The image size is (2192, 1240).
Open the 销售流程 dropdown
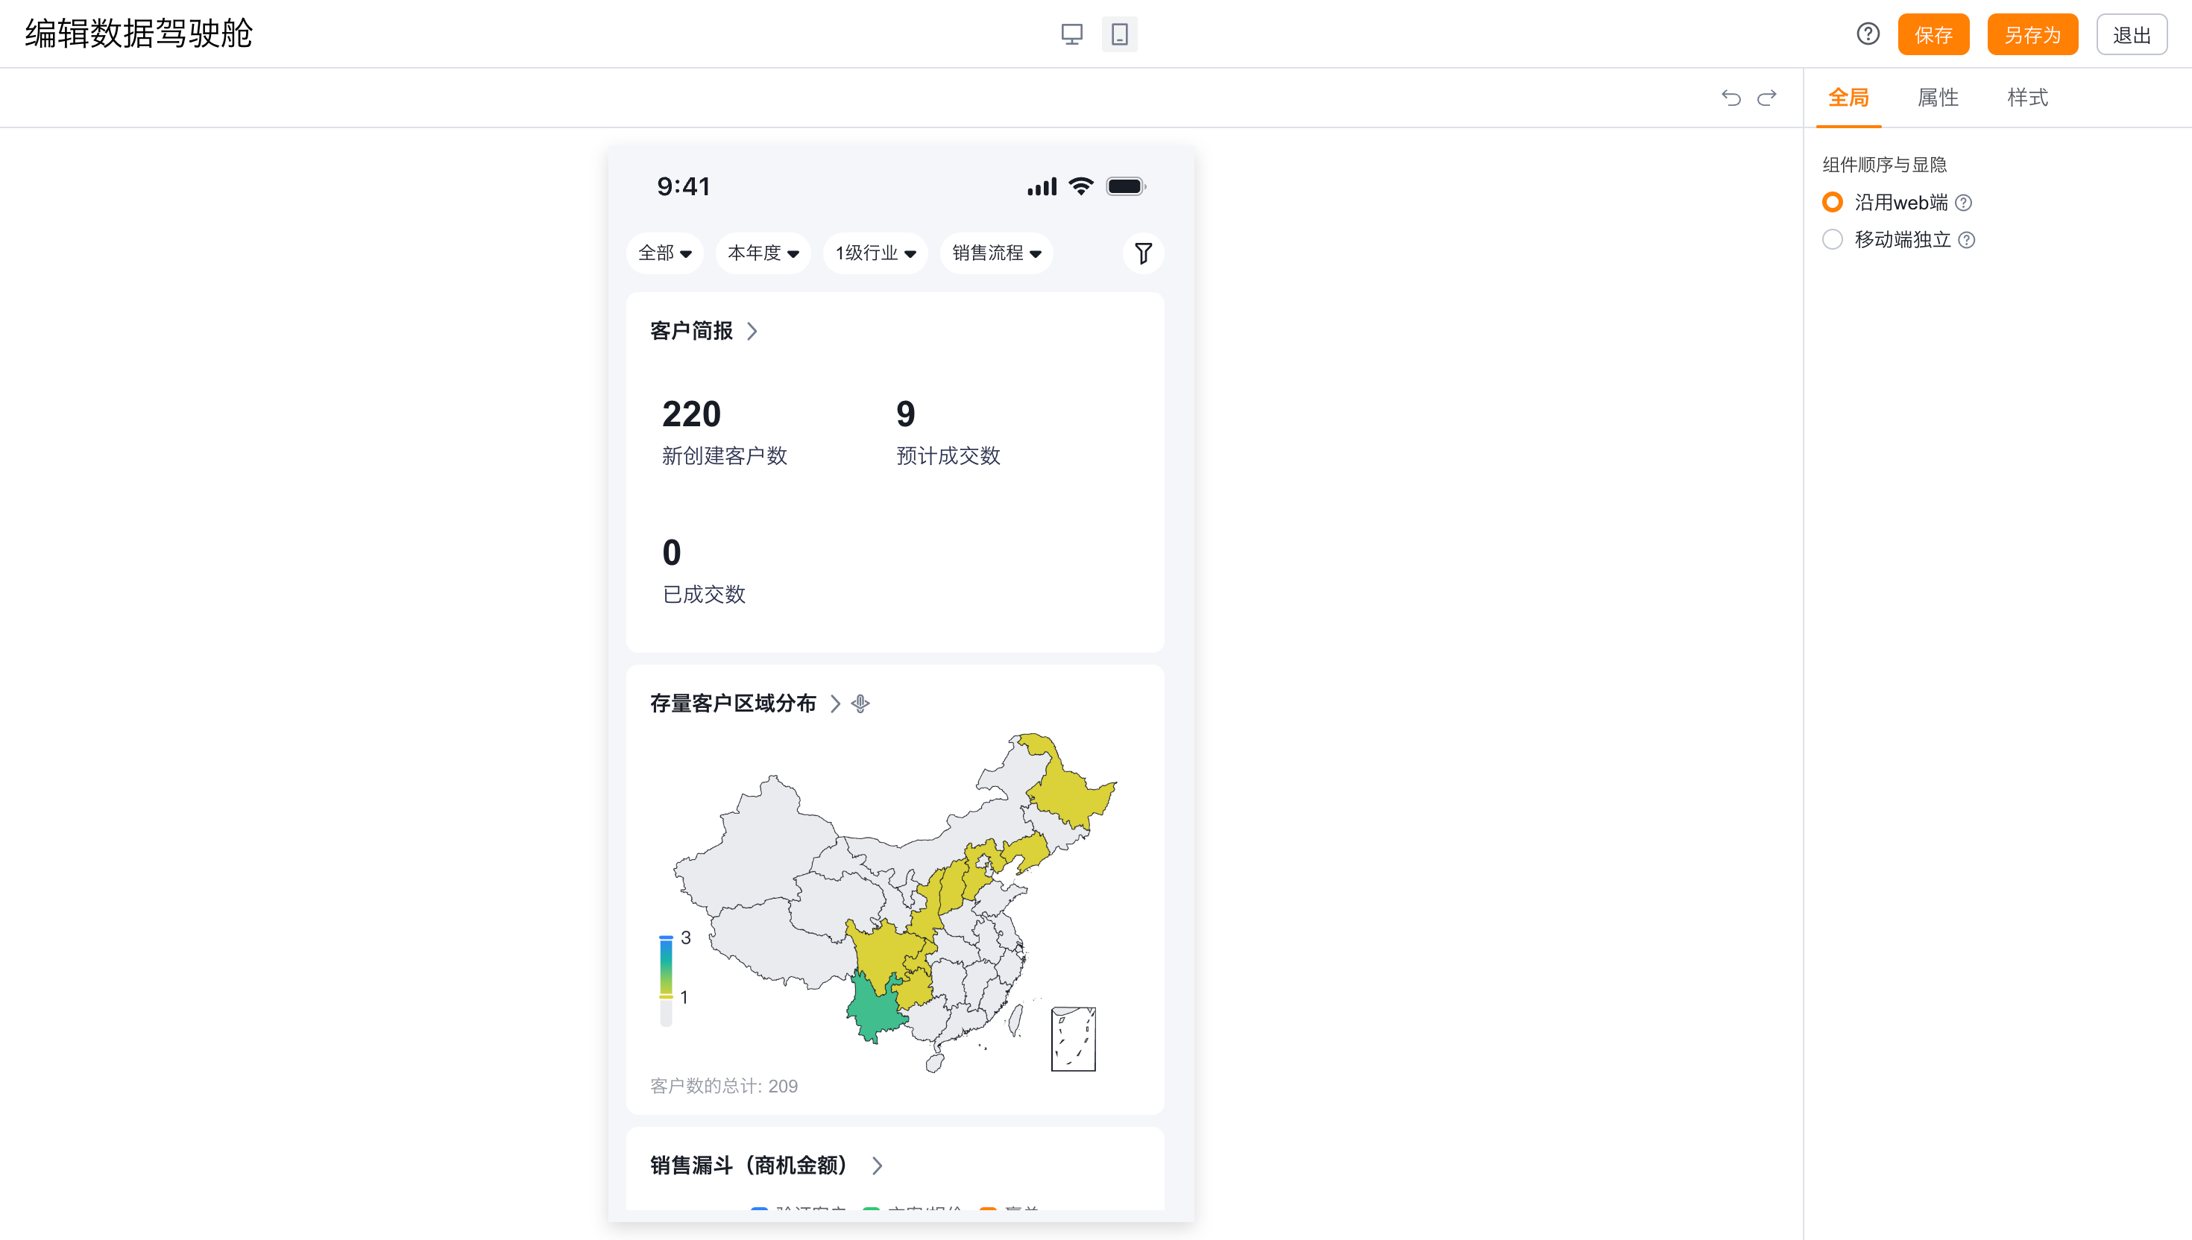(x=996, y=253)
